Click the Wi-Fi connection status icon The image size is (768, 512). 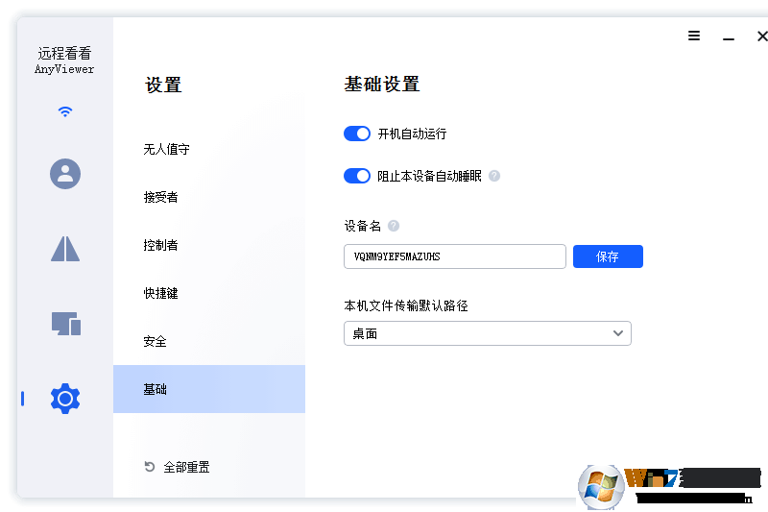point(65,111)
